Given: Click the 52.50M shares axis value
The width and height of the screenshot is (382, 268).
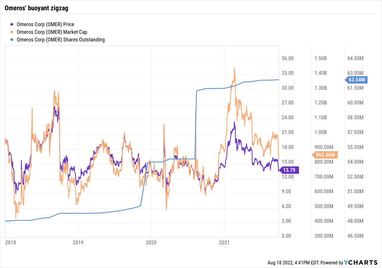Looking at the screenshot, I should point(355,177).
